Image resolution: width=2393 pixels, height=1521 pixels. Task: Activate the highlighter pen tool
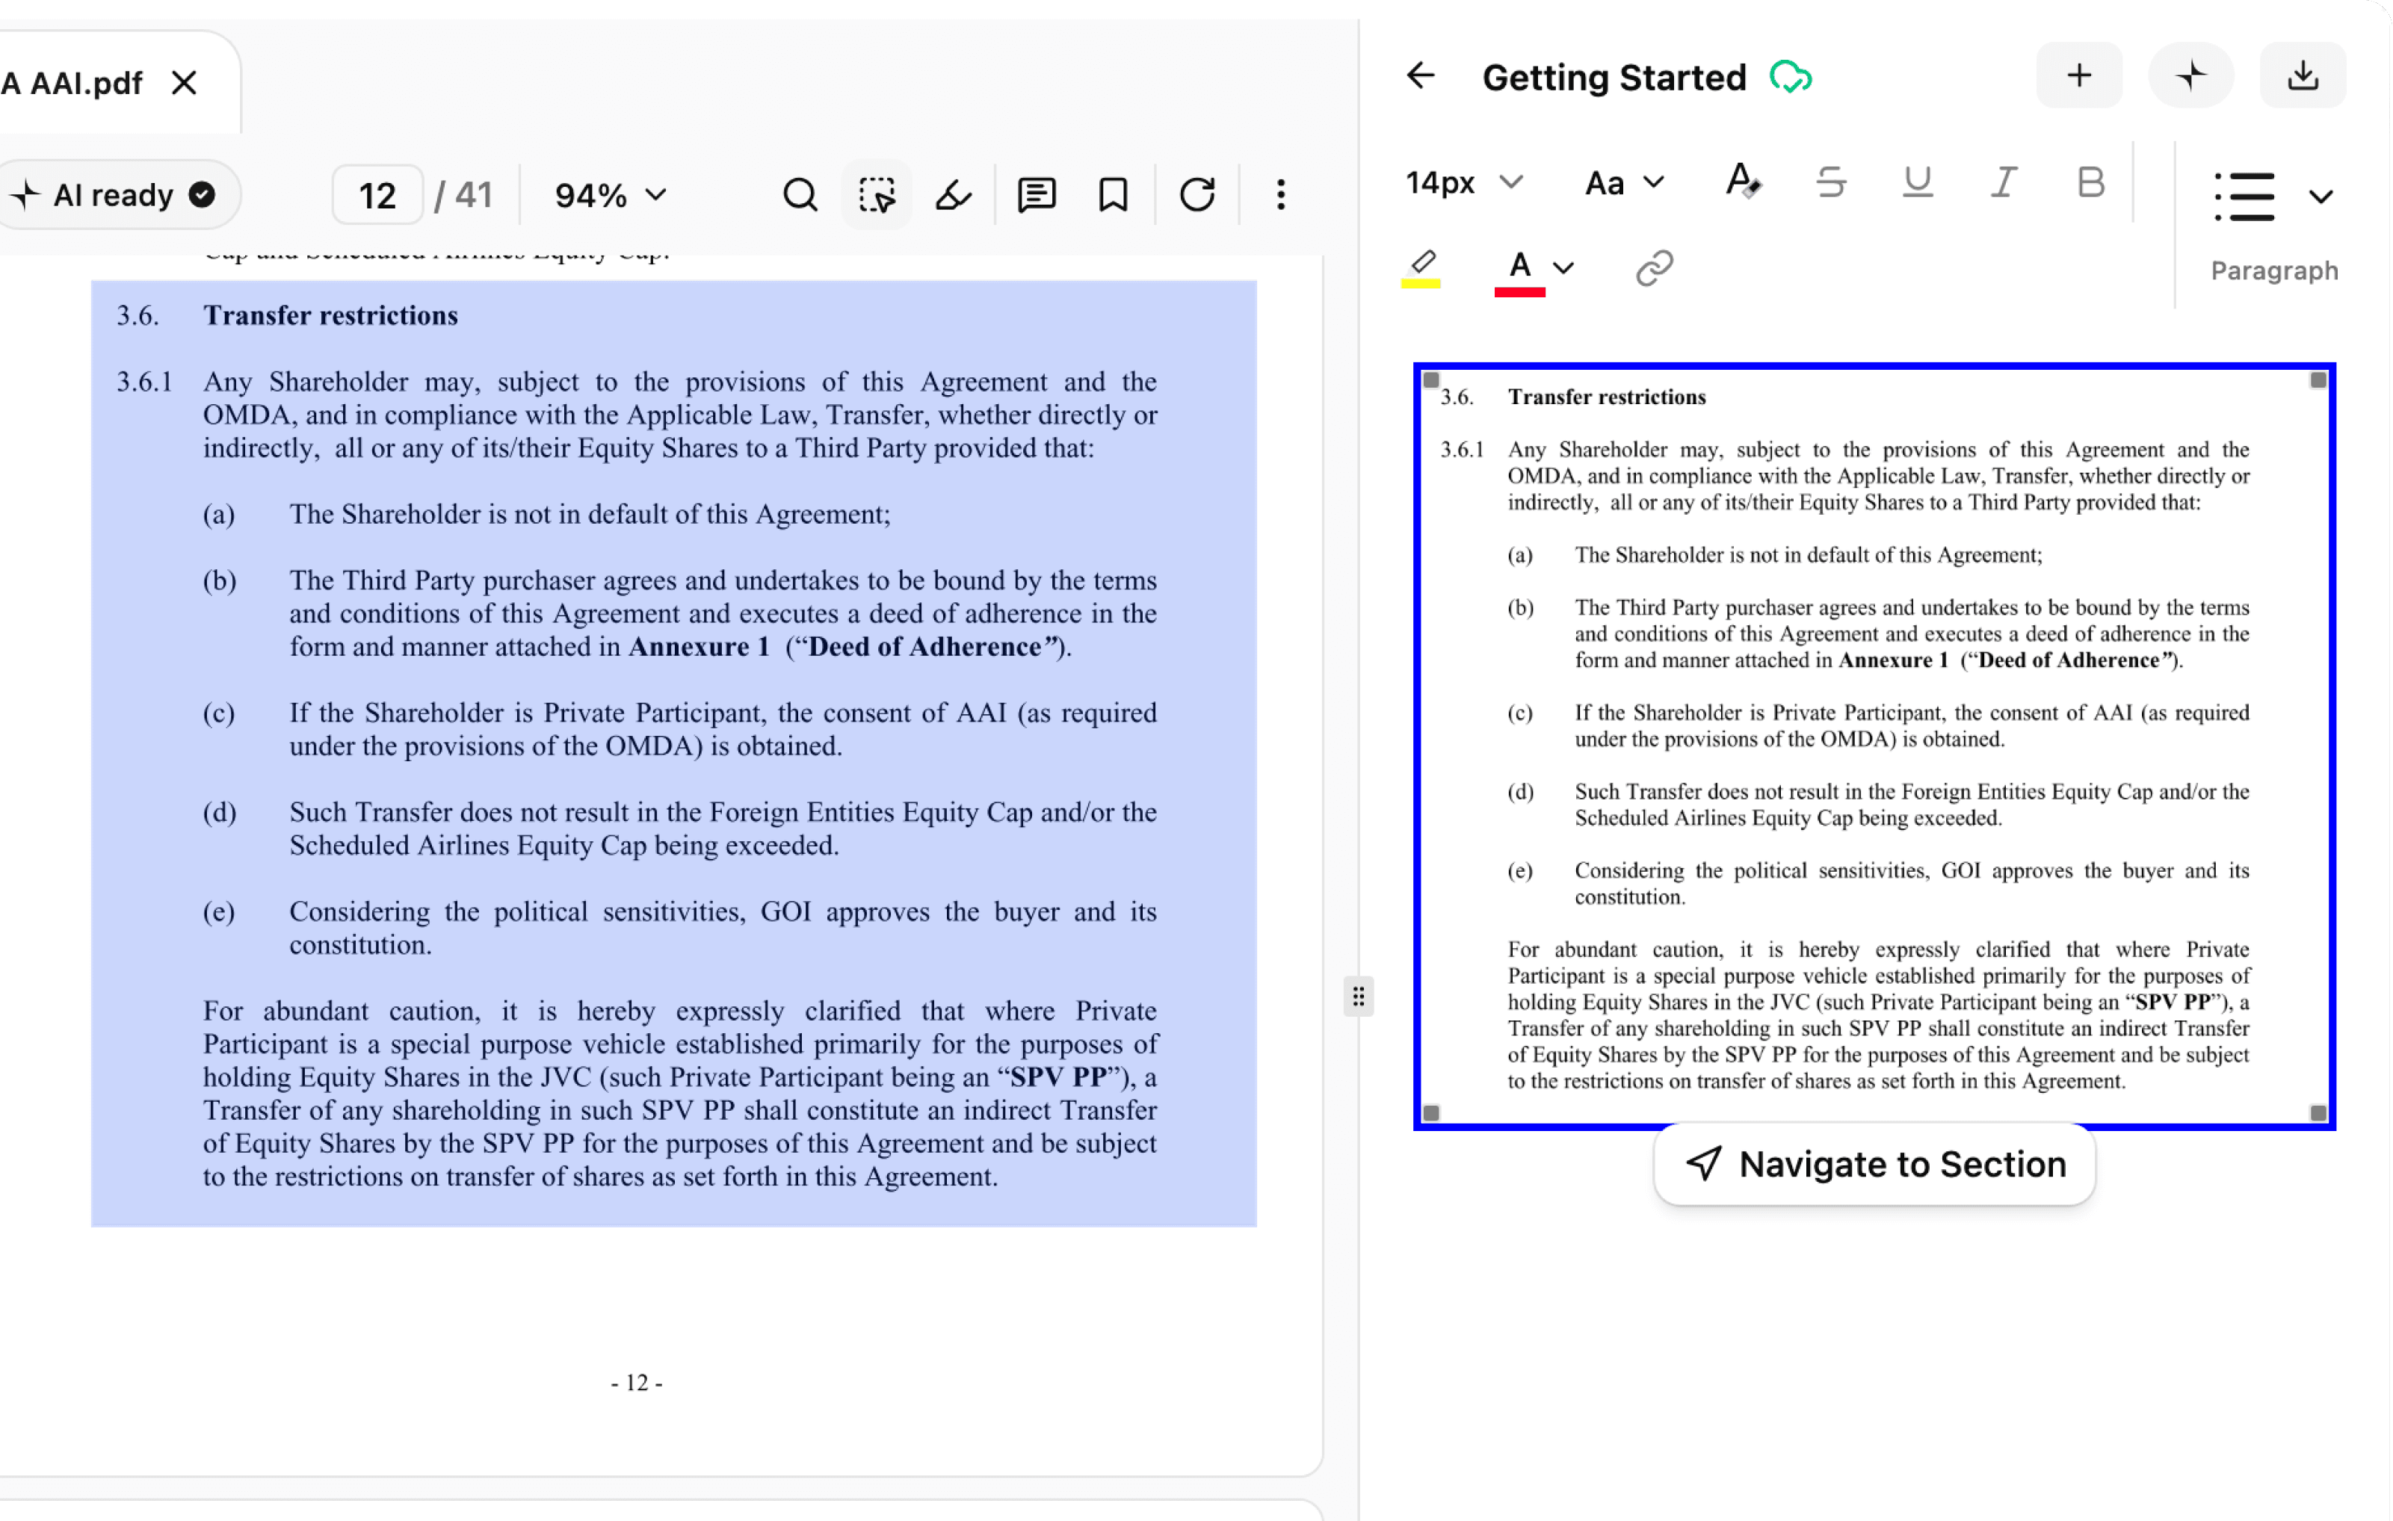(953, 195)
